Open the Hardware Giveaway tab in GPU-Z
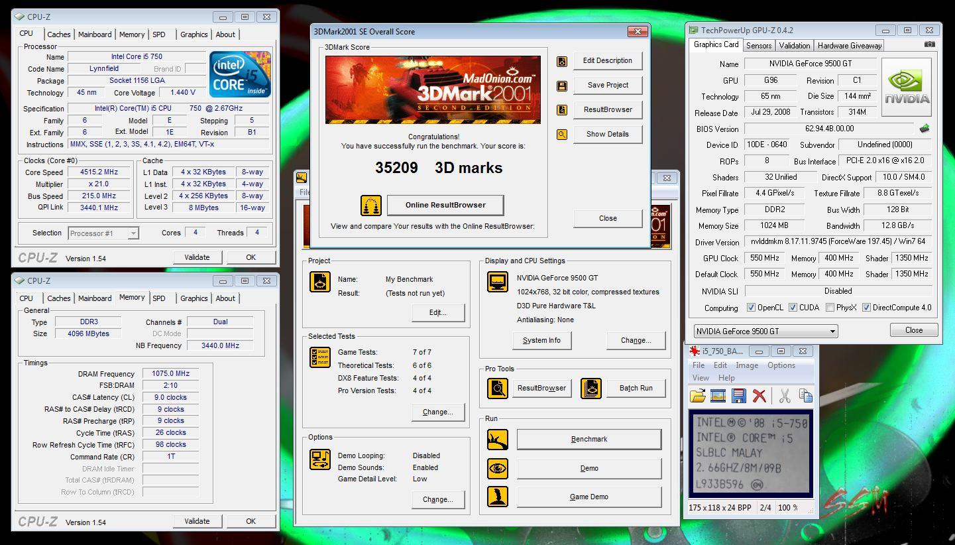 click(850, 46)
